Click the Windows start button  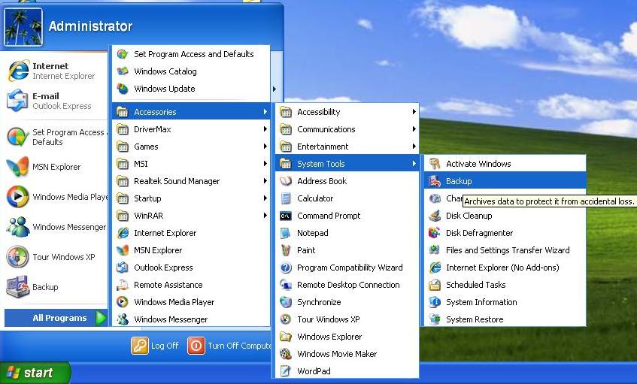(x=35, y=373)
